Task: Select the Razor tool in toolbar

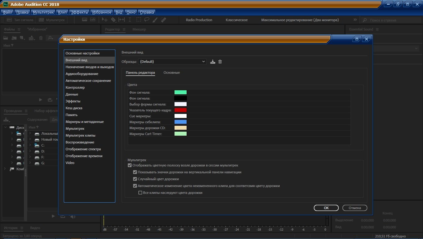Action: point(113,20)
